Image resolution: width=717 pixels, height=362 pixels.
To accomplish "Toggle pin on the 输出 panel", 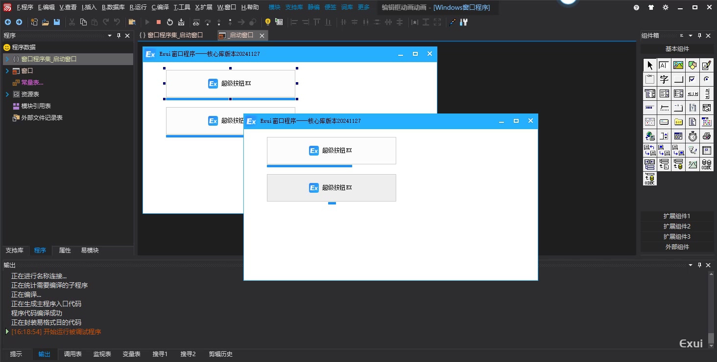I will point(699,265).
